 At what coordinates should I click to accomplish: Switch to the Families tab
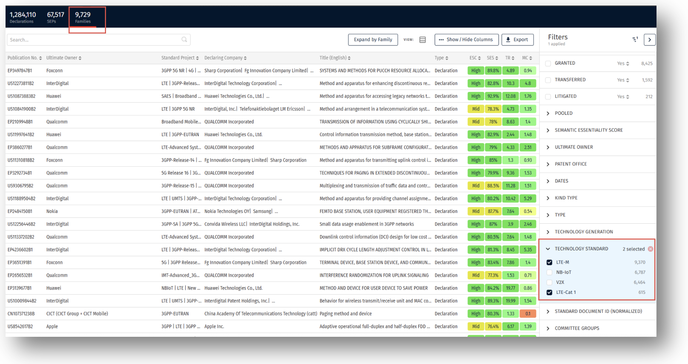click(83, 17)
